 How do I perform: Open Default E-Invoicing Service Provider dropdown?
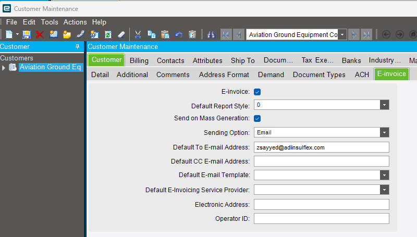(x=384, y=190)
